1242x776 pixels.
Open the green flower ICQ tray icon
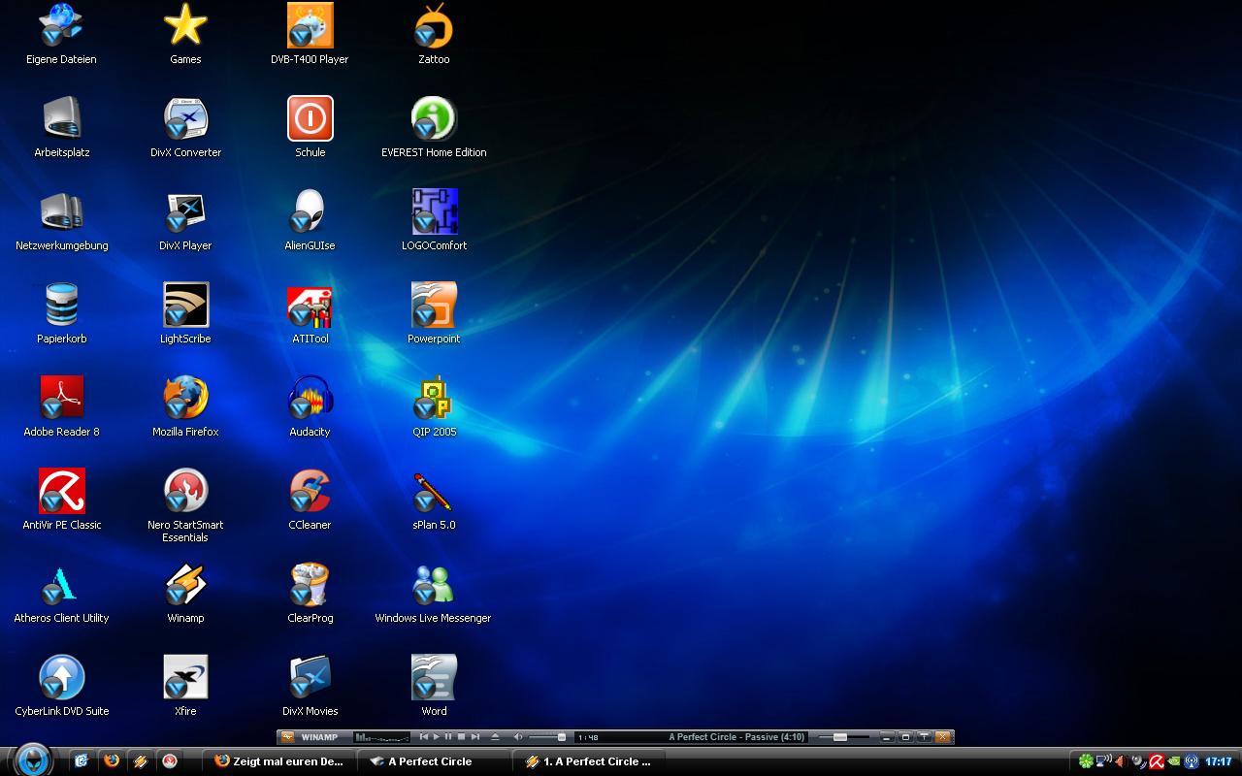[1086, 761]
